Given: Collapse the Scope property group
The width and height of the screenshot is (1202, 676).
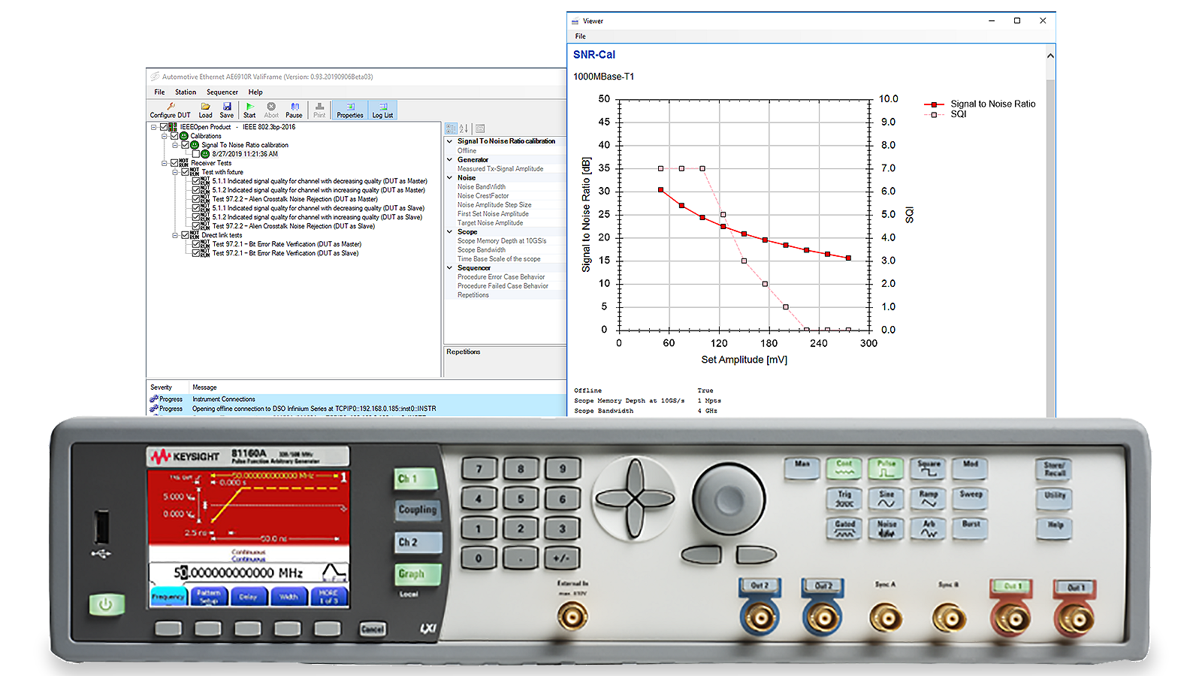Looking at the screenshot, I should point(450,232).
